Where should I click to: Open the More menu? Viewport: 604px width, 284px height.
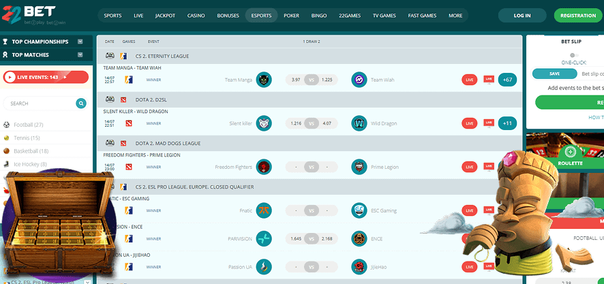(455, 16)
